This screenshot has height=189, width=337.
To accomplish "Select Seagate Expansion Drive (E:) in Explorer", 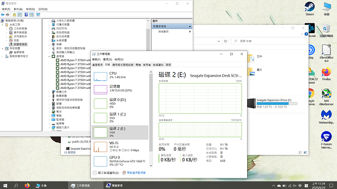I will (x=272, y=103).
